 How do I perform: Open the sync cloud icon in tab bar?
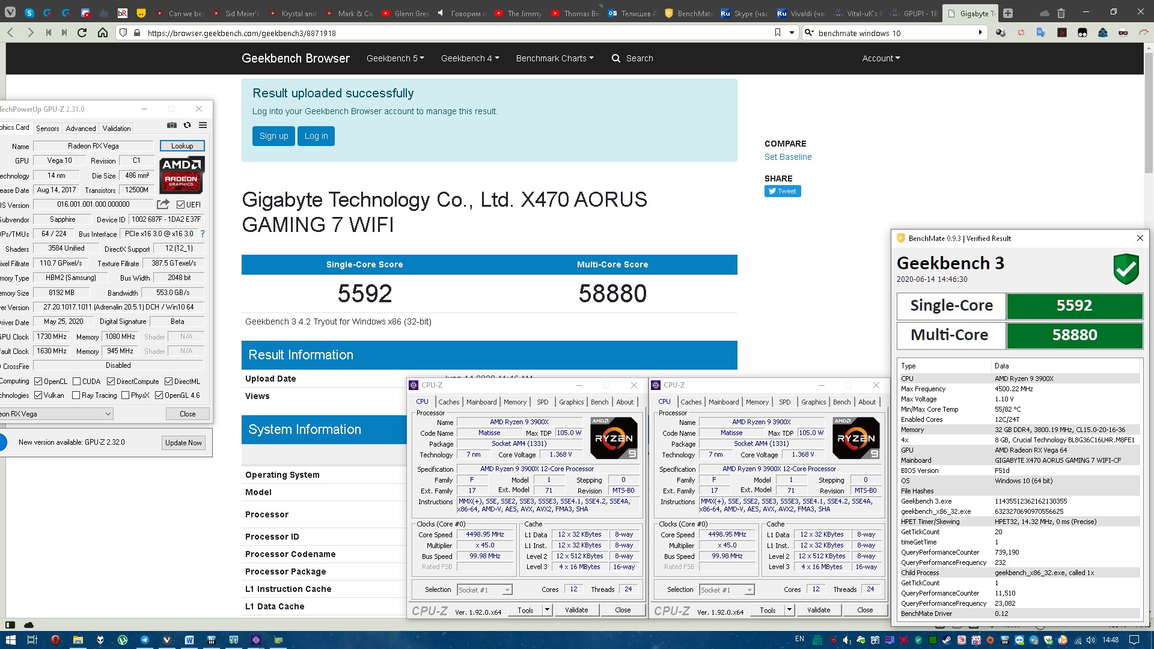tap(1045, 13)
